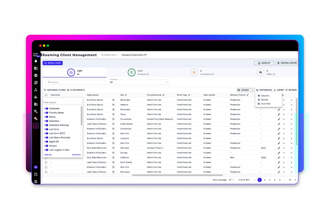This screenshot has height=220, width=330.
Task: Switch to the All 1,011 clients tab
Action: 74,73
